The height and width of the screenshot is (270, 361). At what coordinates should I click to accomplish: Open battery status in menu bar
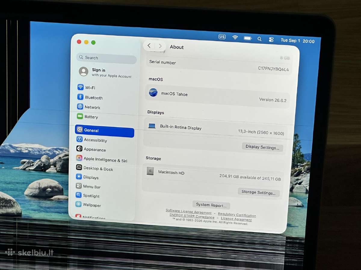(x=248, y=38)
